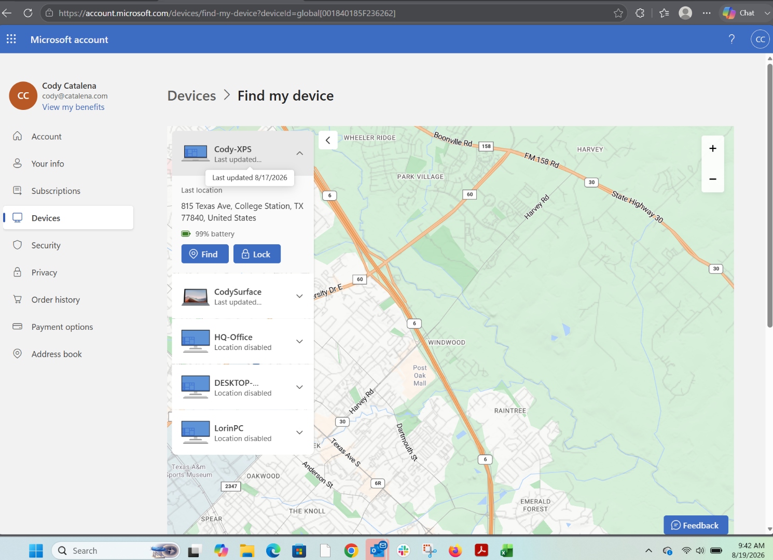The height and width of the screenshot is (560, 773).
Task: Add page to favorites star icon
Action: 618,13
